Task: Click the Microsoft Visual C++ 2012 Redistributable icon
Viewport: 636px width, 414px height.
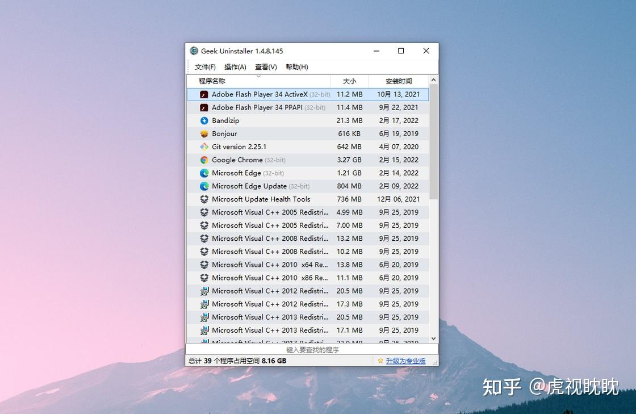Action: [204, 291]
